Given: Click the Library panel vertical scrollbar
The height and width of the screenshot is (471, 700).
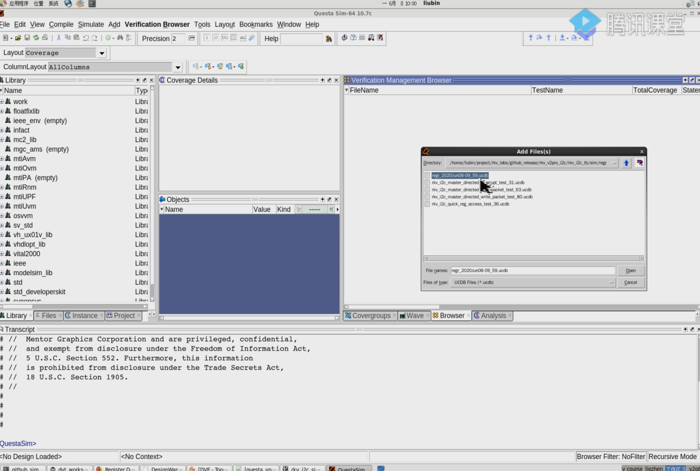Looking at the screenshot, I should click(x=152, y=194).
